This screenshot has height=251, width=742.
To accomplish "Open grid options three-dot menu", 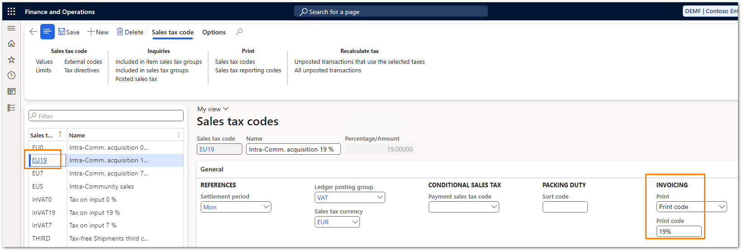I will [179, 135].
